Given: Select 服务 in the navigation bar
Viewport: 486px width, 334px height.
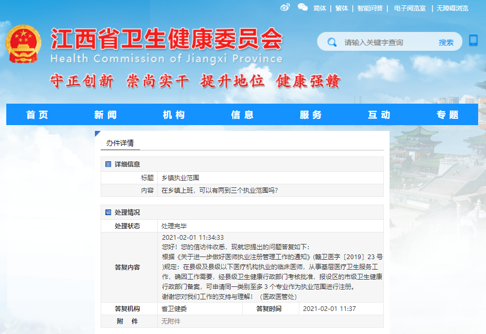Looking at the screenshot, I should [x=311, y=115].
